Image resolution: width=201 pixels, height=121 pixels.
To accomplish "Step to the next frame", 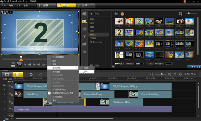I will 34,64.
